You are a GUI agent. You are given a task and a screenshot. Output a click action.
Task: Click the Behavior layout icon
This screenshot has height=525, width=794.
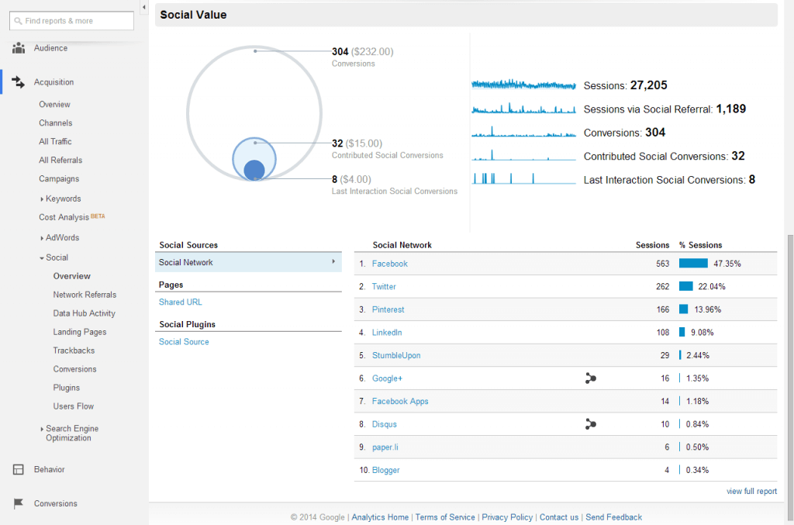[x=19, y=469]
